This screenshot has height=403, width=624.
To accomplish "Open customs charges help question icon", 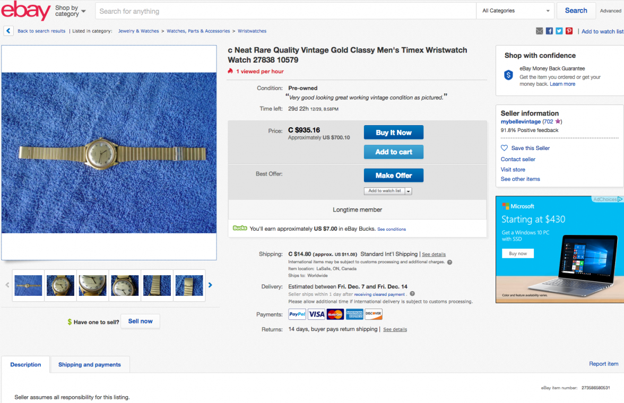I will 450,262.
